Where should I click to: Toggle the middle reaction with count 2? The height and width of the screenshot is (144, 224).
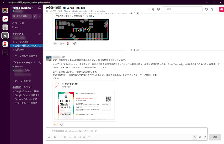[62, 44]
